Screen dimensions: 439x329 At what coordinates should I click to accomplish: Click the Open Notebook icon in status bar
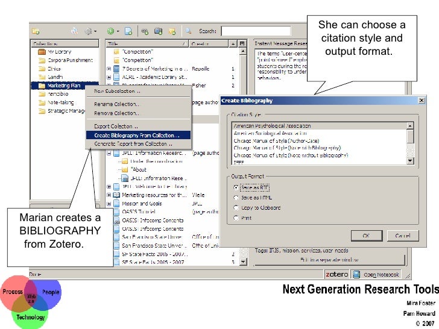coord(356,274)
